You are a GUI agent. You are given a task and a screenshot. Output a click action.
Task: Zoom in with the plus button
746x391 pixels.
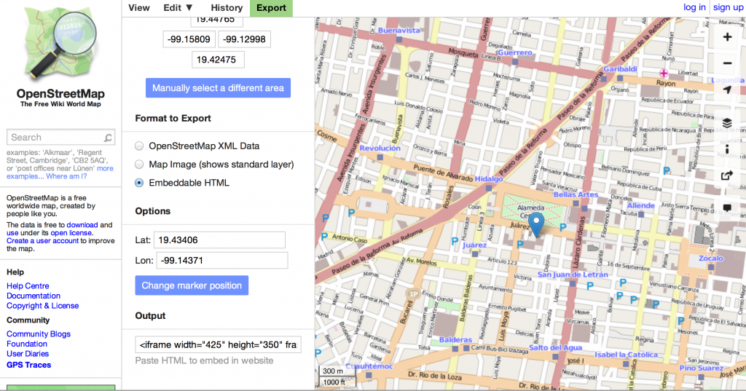pos(727,37)
